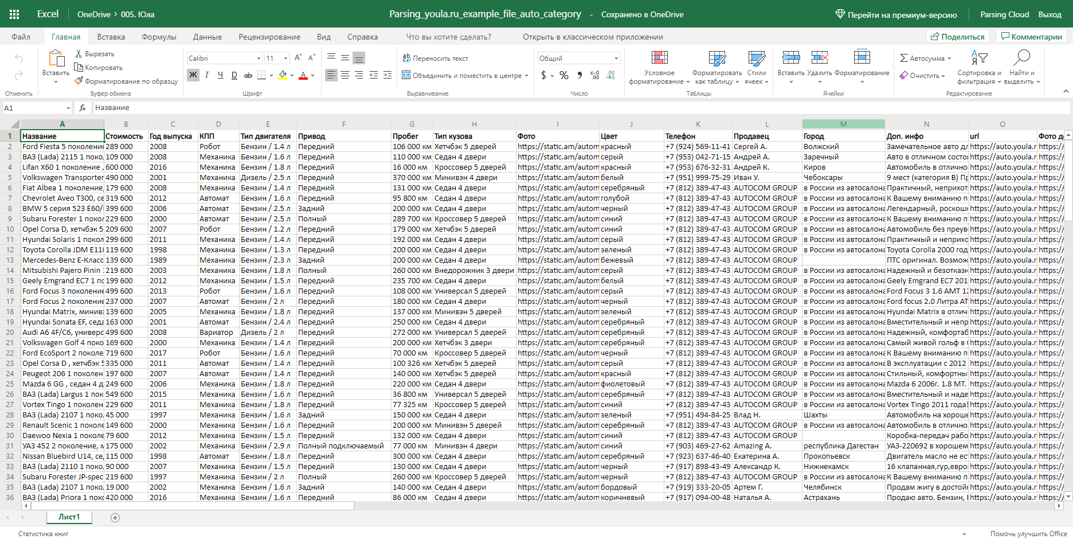Open Sort and Filter (Сортировка и фильтрация)
This screenshot has width=1073, height=539.
tap(979, 67)
